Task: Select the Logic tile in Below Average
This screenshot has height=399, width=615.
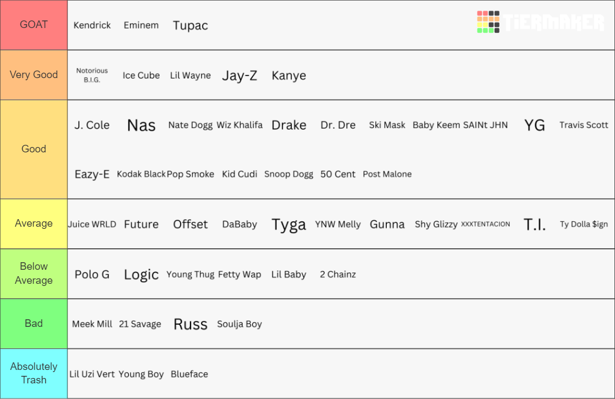Action: (141, 275)
